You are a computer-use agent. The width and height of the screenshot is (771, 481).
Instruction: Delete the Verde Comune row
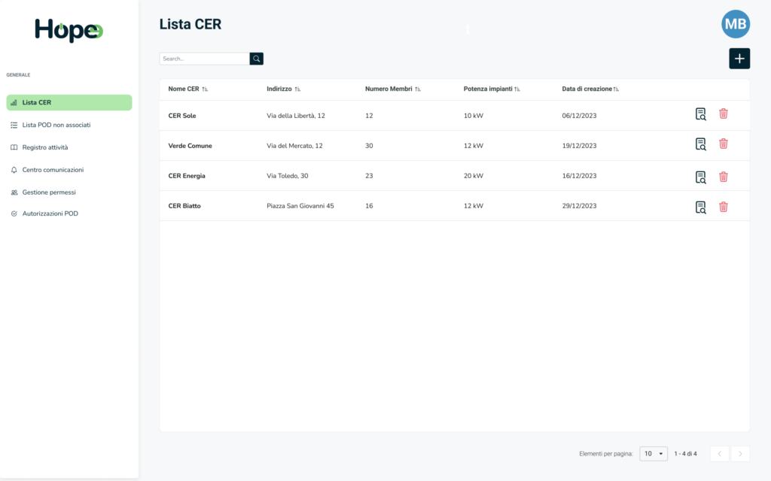pos(723,144)
